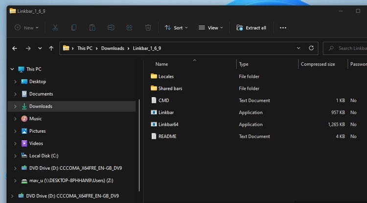
Task: Click the Shared bars folder icon
Action: [x=154, y=88]
